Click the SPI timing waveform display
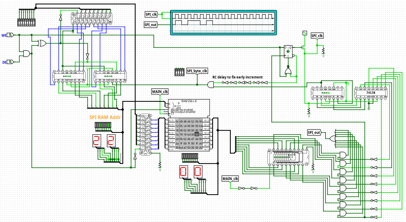Image resolution: width=406 pixels, height=222 pixels. [x=223, y=22]
